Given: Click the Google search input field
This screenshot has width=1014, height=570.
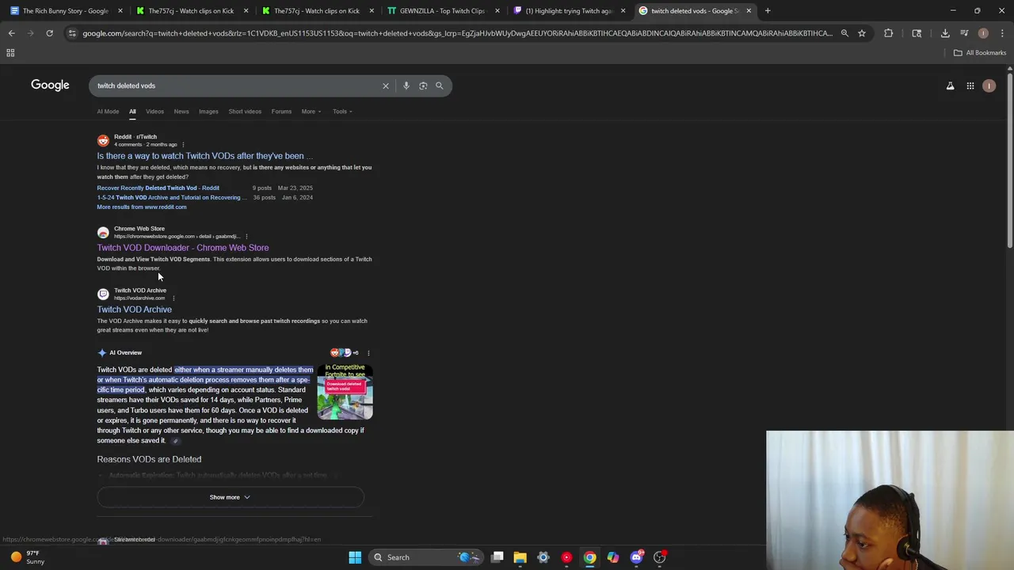Looking at the screenshot, I should 238,85.
